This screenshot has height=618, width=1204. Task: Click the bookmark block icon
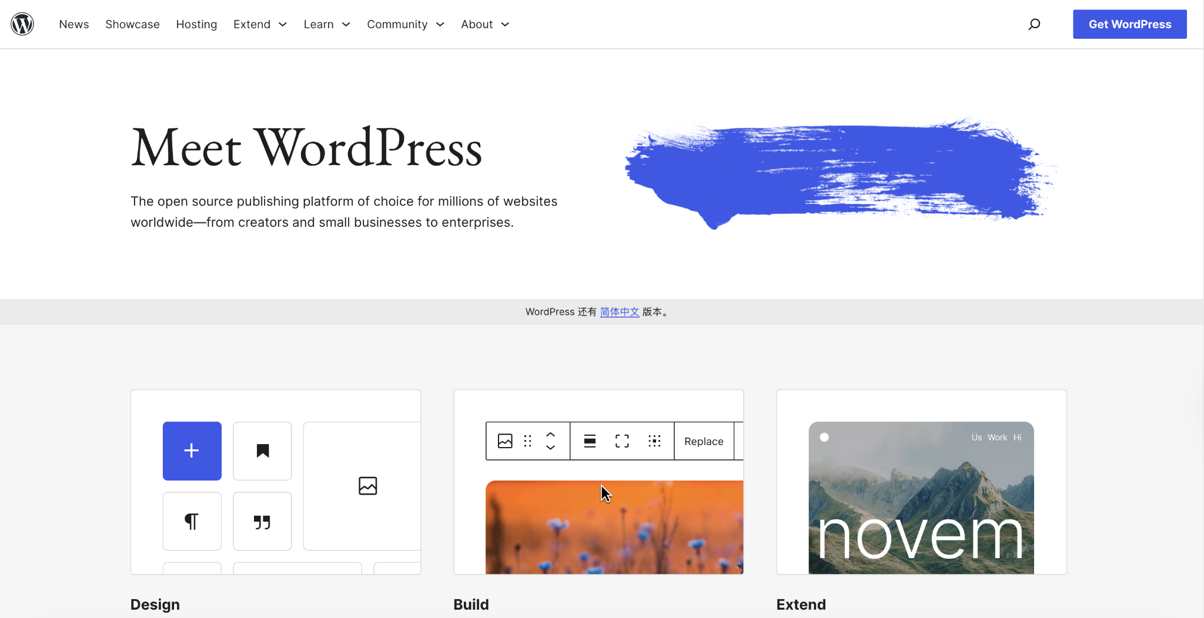point(262,451)
